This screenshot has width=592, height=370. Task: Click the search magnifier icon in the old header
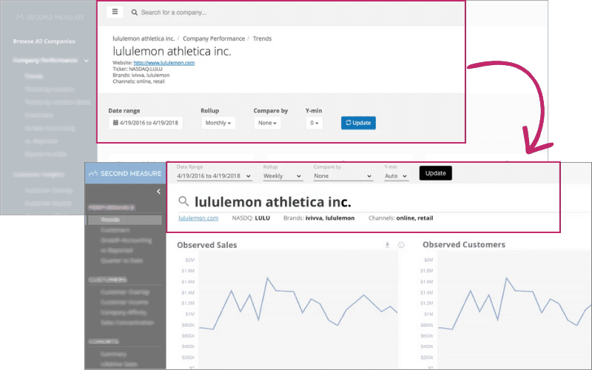[x=134, y=13]
